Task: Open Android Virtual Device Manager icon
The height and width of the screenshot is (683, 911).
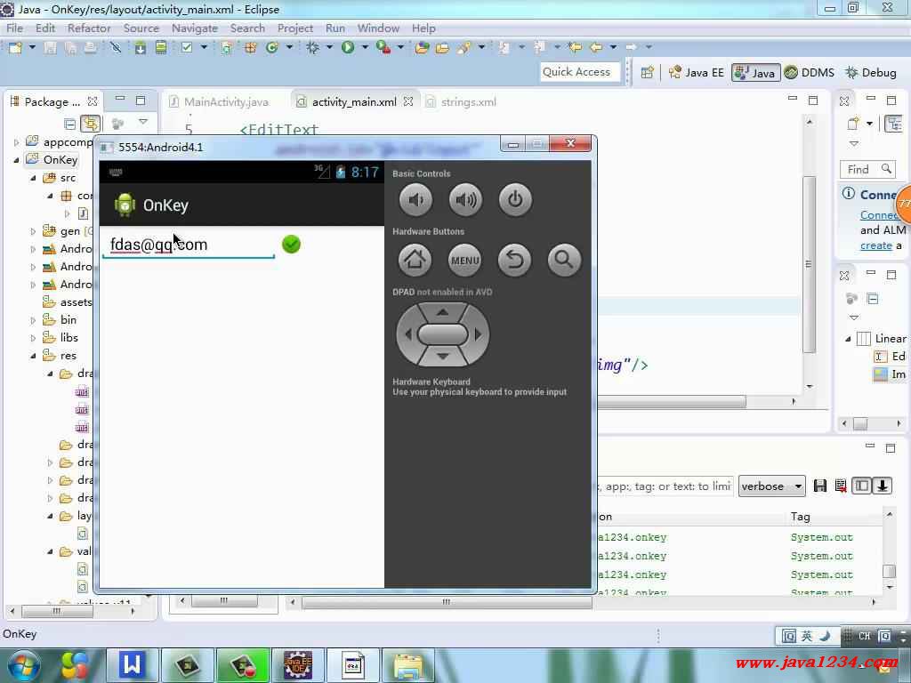Action: 161,48
